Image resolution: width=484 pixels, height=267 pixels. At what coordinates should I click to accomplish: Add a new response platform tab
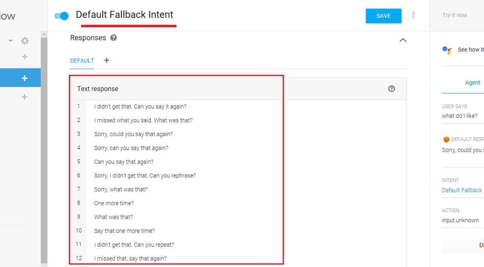(107, 60)
